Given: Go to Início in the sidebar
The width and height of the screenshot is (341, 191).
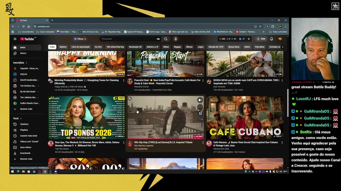Looking at the screenshot, I should tap(26, 47).
